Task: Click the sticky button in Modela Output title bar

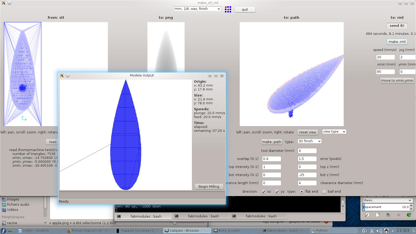Action: [68, 75]
